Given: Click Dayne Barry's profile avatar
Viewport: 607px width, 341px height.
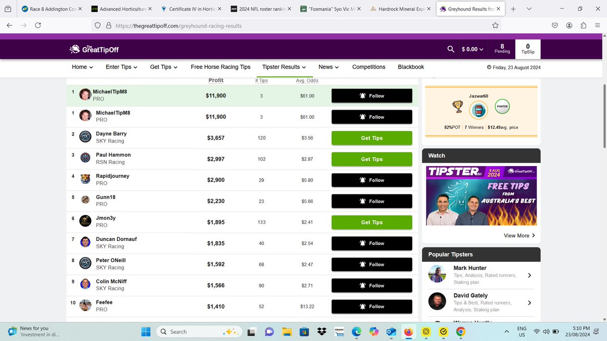Looking at the screenshot, I should click(85, 137).
